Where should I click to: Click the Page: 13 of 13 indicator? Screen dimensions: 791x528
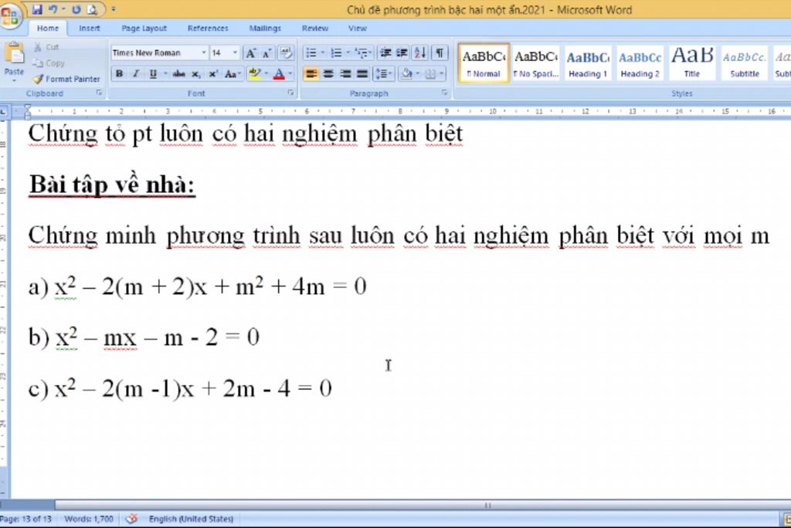coord(25,519)
